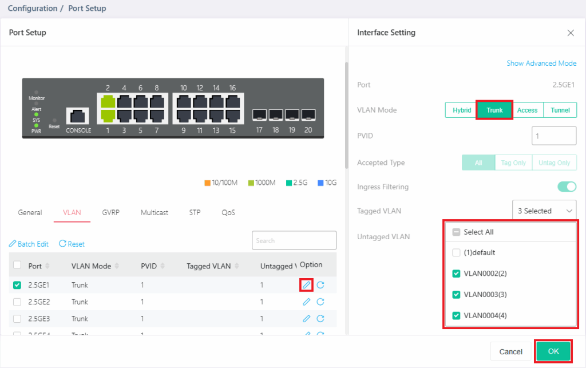
Task: Click the reset icon for 2.5GE3 row
Action: [x=320, y=319]
